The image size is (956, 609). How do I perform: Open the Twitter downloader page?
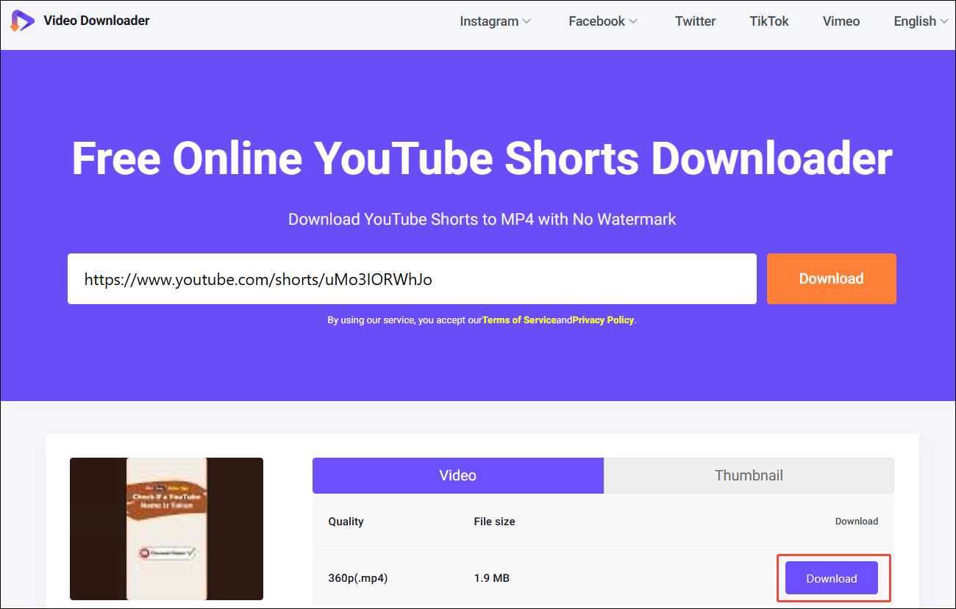(x=695, y=21)
